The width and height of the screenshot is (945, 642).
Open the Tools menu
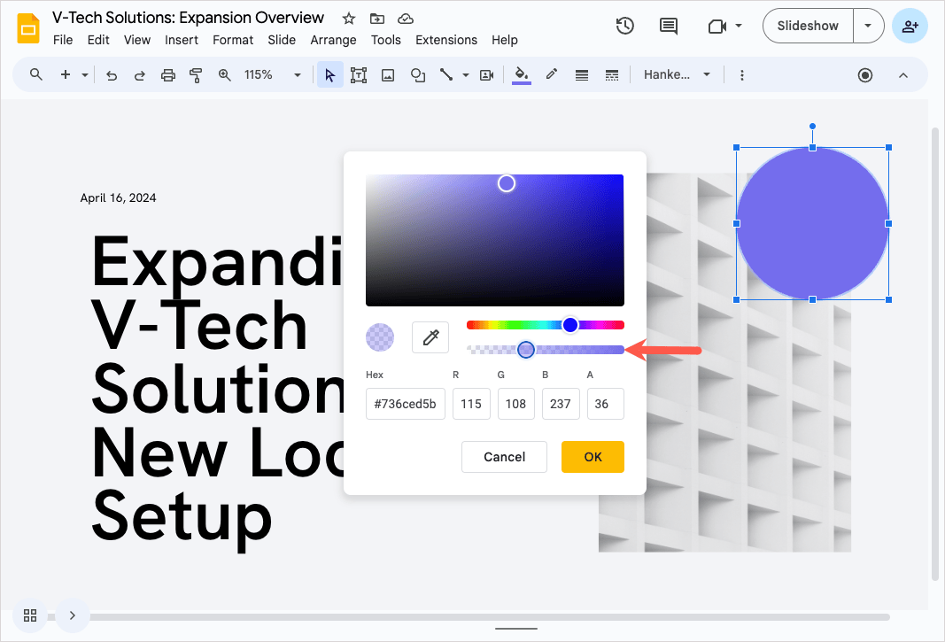click(x=386, y=40)
